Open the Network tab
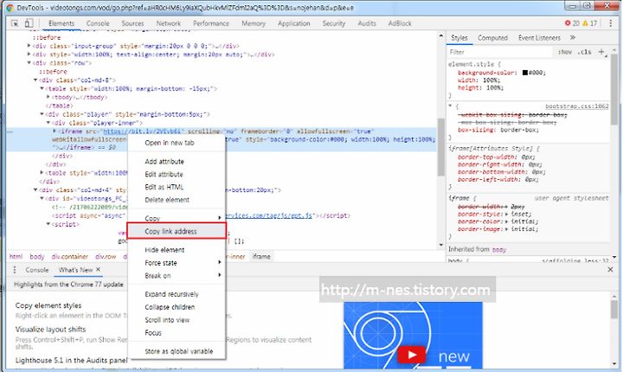 coord(169,23)
